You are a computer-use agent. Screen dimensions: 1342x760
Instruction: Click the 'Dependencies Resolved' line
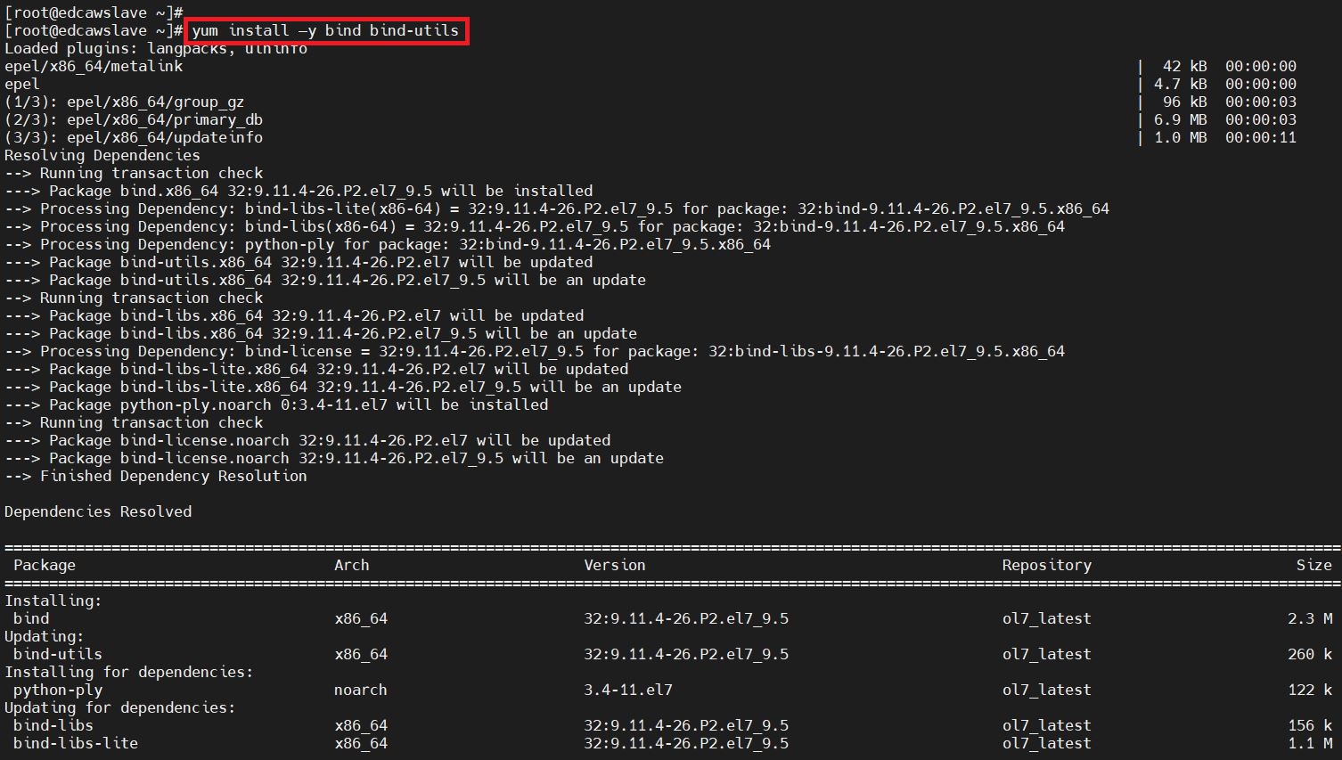point(98,511)
